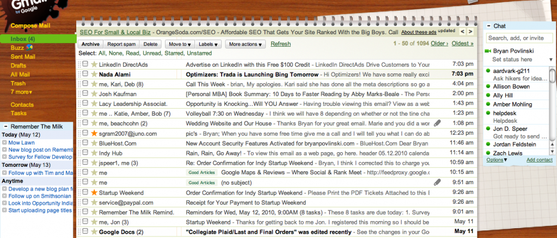557x238 pixels.
Task: Check the Josh Kaufman email checkbox
Action: [85, 93]
